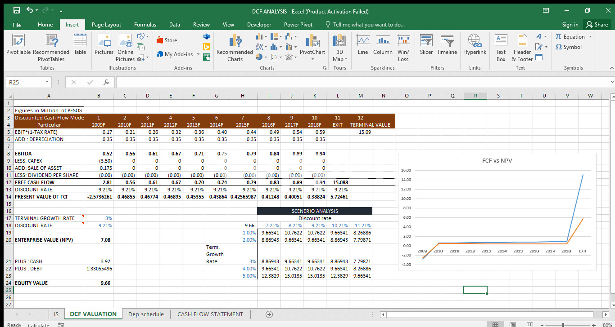615x327 pixels.
Task: Open the Formulas ribbon tab
Action: (145, 25)
